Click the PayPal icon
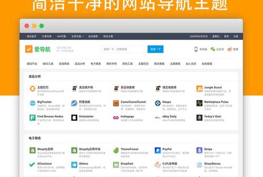The image size is (263, 177). click(x=158, y=150)
